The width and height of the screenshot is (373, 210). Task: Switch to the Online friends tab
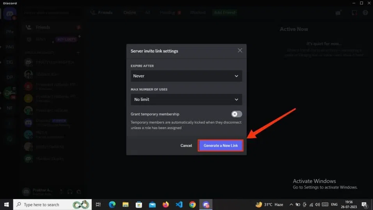[130, 13]
